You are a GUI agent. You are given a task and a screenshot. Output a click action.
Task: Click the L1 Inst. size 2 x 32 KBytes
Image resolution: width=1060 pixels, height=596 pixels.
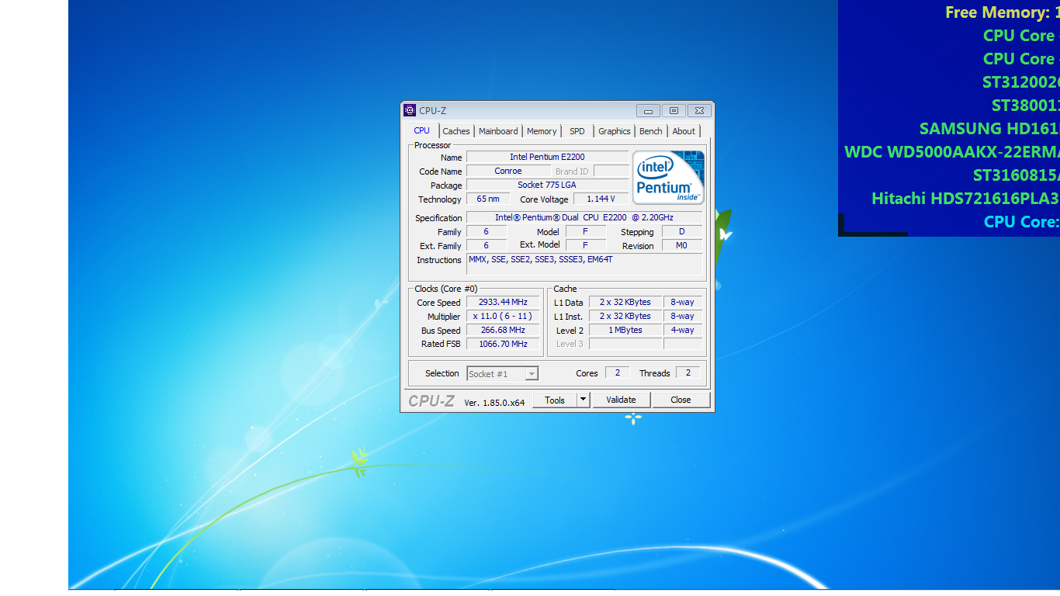point(625,316)
